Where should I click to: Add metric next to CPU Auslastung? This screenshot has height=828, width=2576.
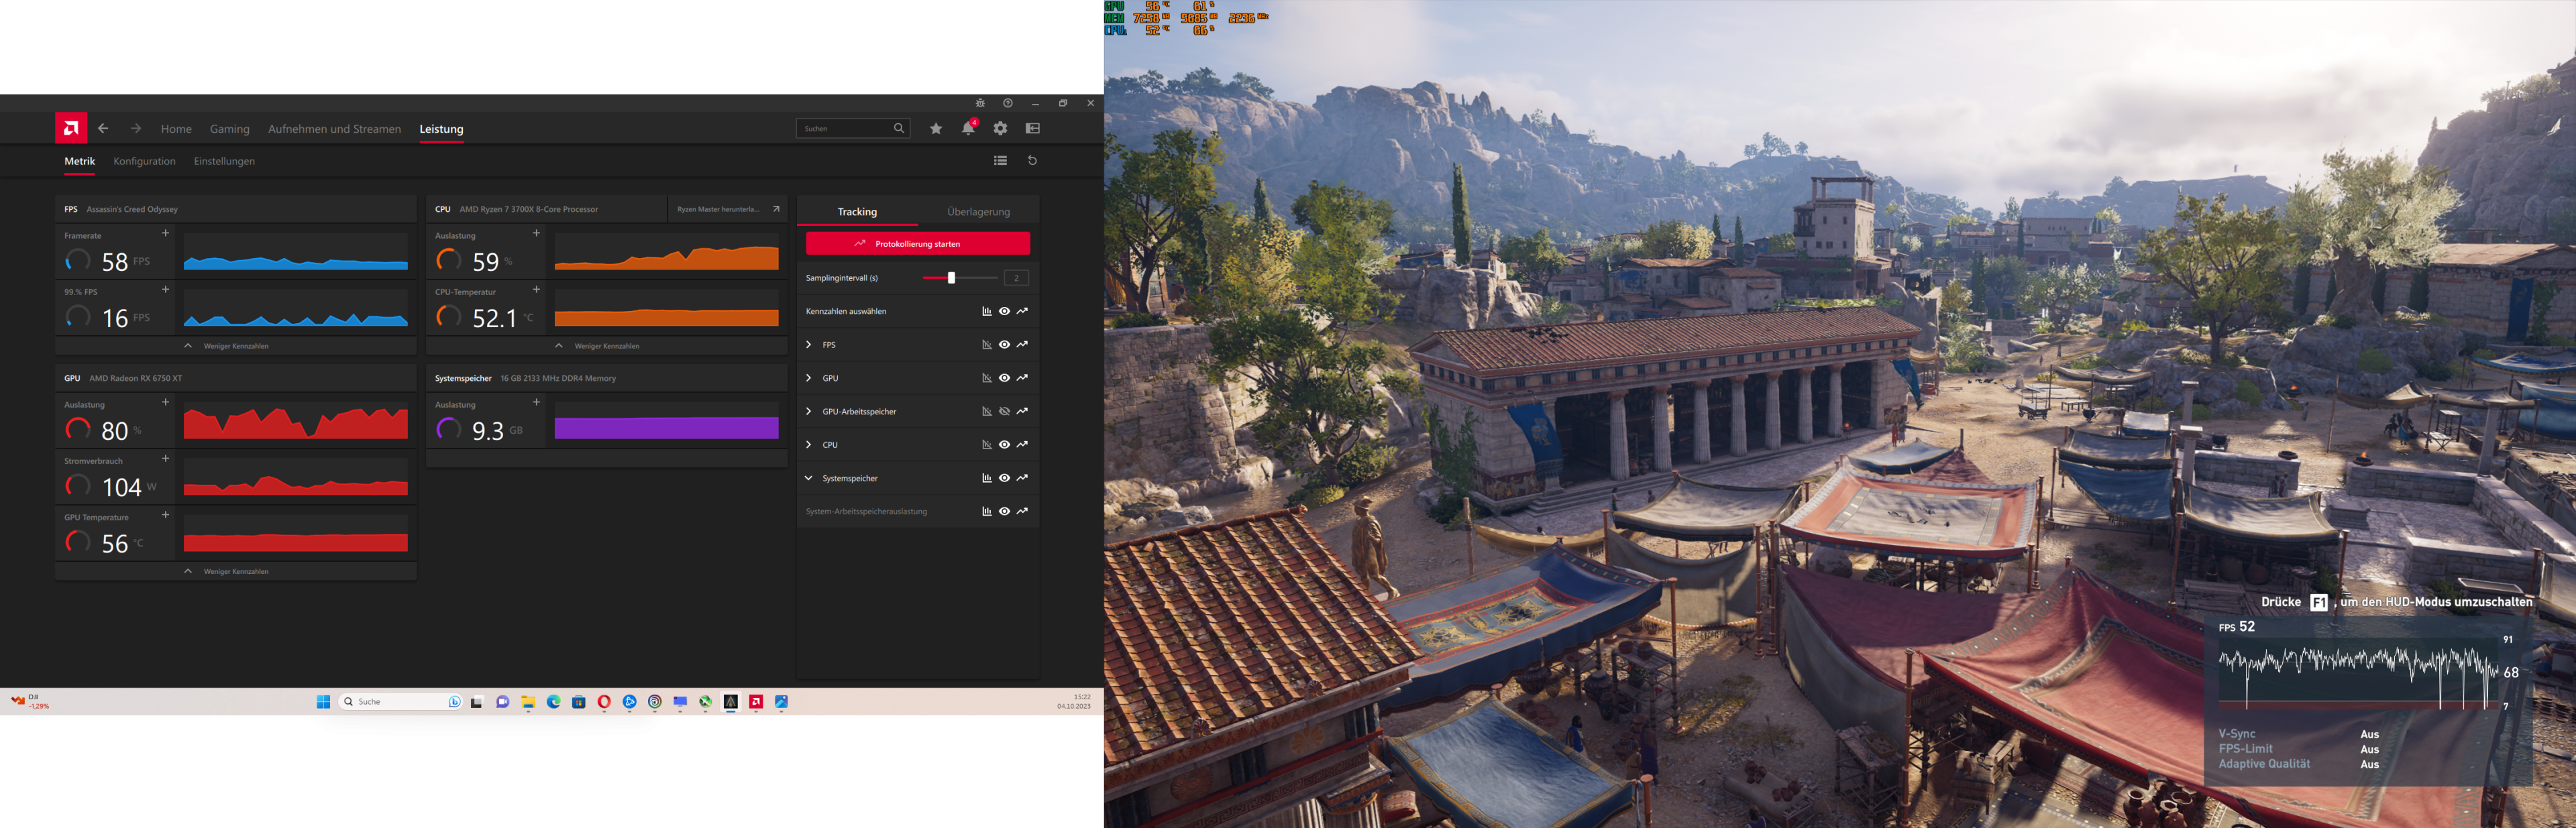click(536, 233)
